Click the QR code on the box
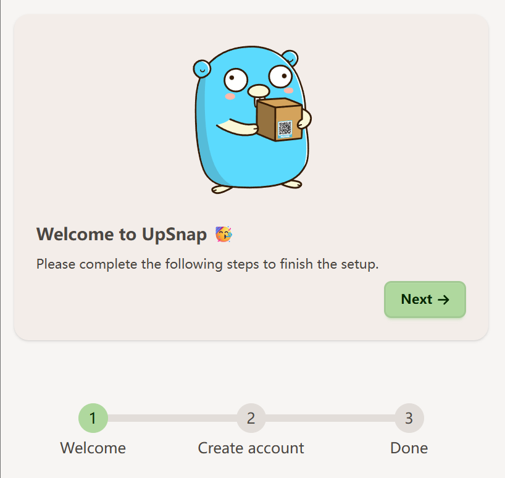 [x=285, y=128]
